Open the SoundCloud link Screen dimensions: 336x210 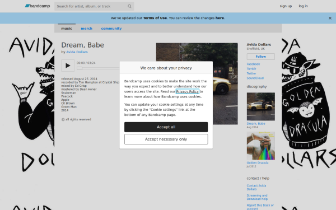tap(255, 78)
